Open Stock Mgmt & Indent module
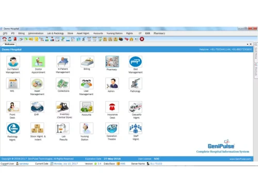The height and width of the screenshot is (193, 258). click(x=37, y=128)
